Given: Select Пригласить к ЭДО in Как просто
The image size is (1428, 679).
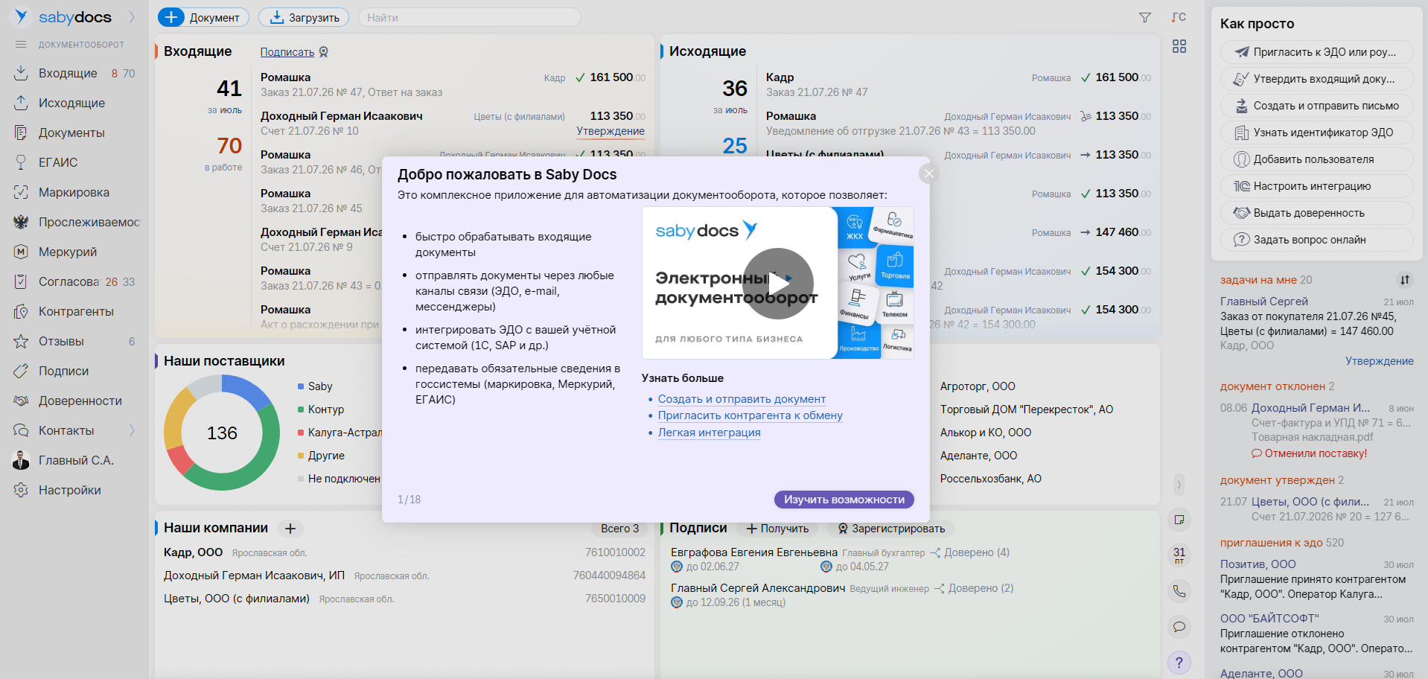Looking at the screenshot, I should click(x=1317, y=52).
